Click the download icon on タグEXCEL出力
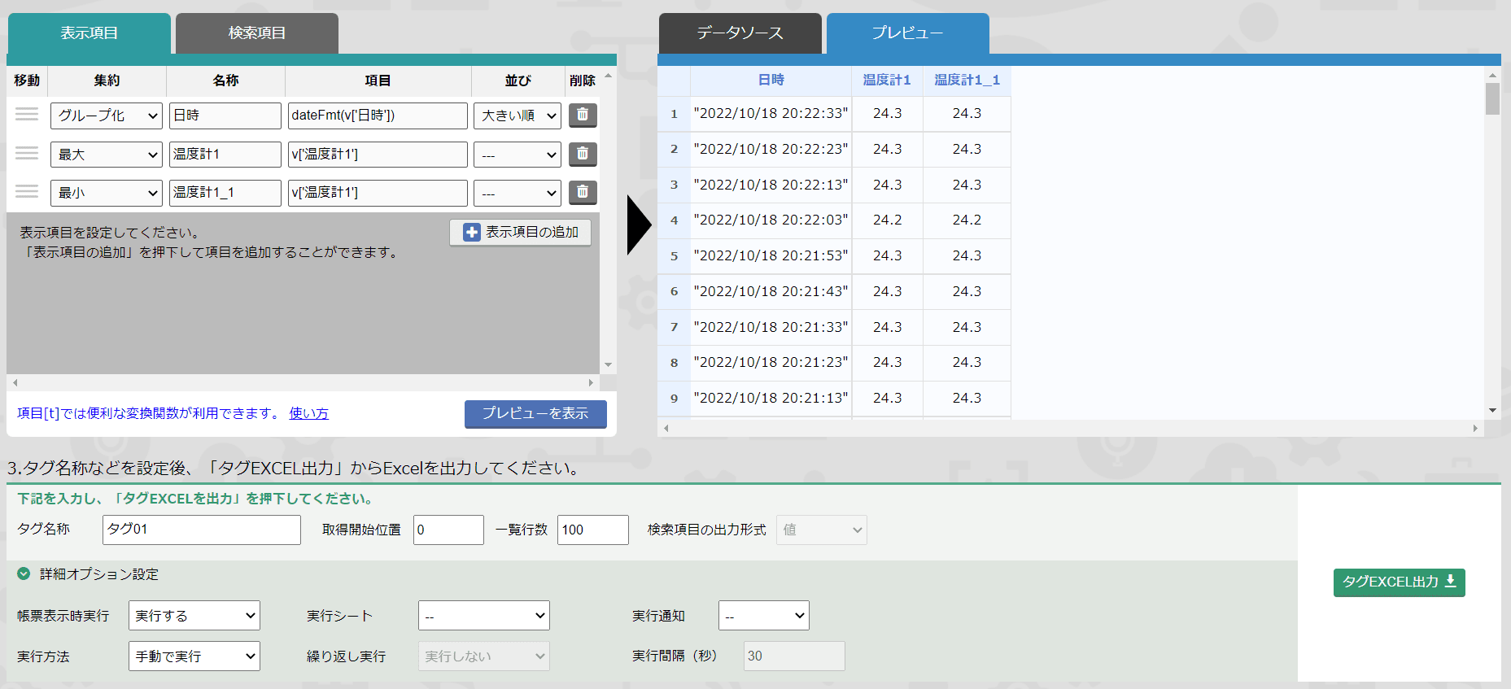1511x689 pixels. (1450, 582)
